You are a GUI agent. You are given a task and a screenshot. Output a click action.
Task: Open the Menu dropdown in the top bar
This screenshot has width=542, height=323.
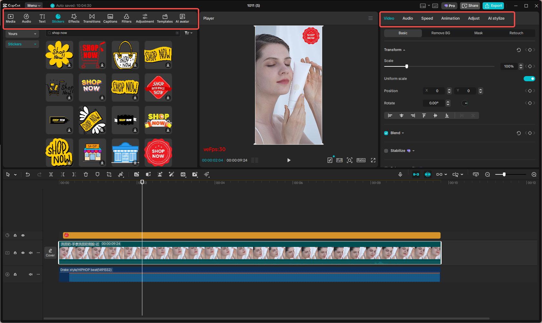33,5
